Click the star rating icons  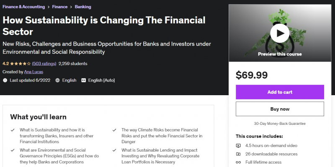click(x=20, y=64)
